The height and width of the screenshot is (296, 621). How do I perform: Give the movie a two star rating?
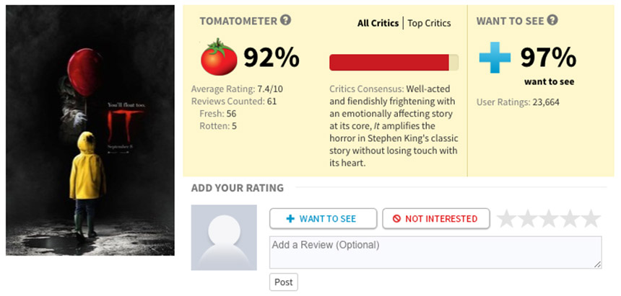pyautogui.click(x=528, y=218)
